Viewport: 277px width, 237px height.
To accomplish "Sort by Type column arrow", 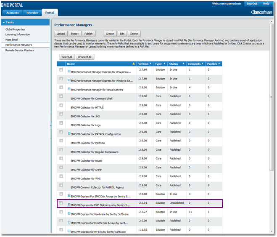I will [x=164, y=64].
